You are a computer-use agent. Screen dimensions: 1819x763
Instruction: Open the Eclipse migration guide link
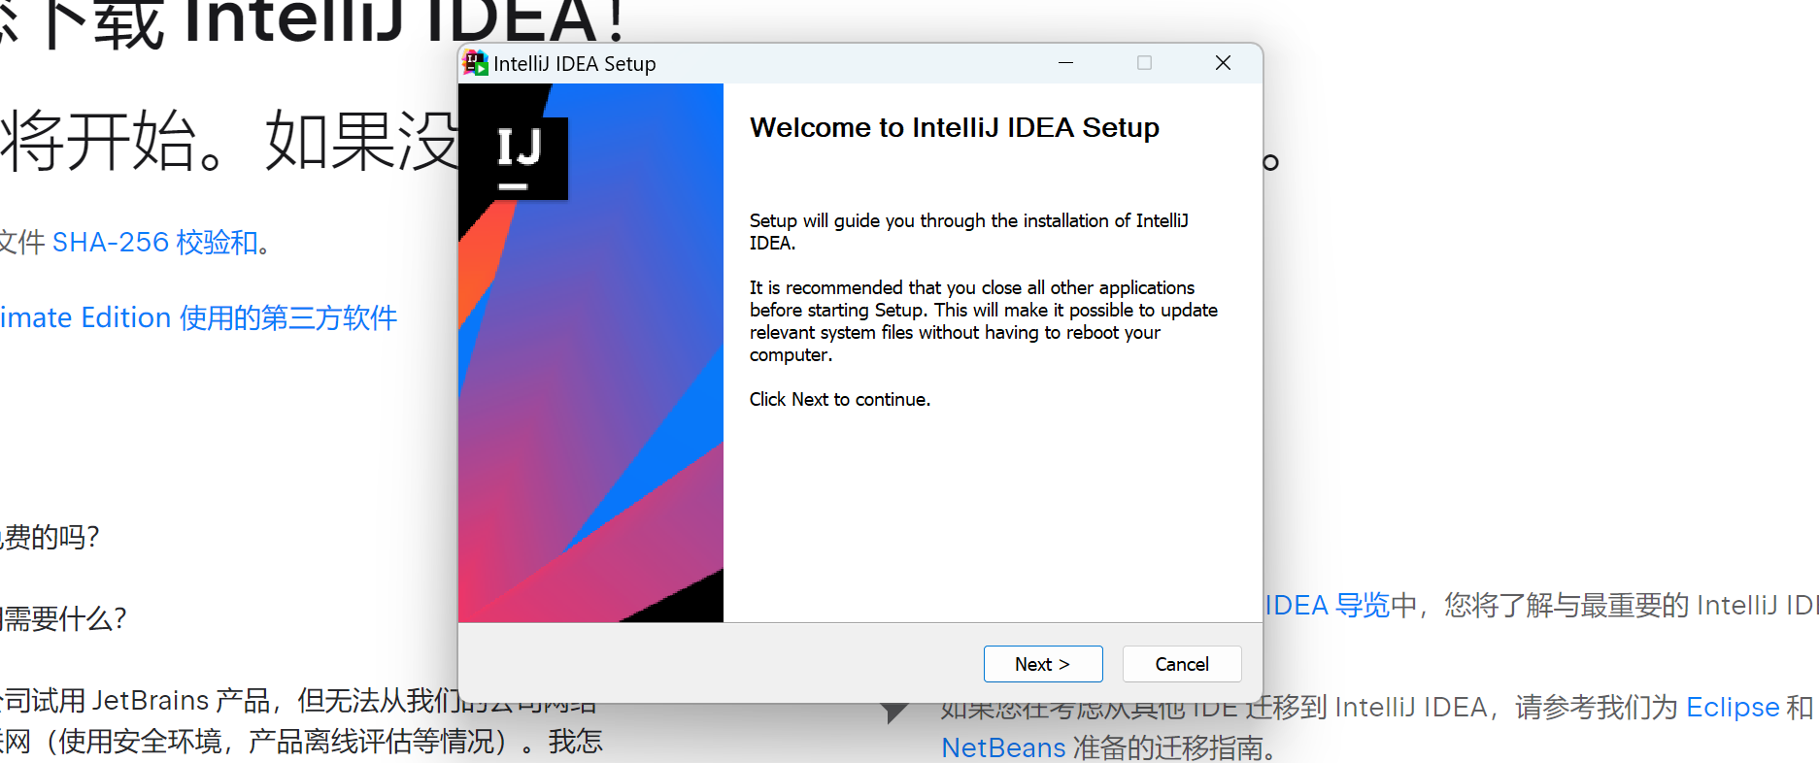tap(1733, 707)
